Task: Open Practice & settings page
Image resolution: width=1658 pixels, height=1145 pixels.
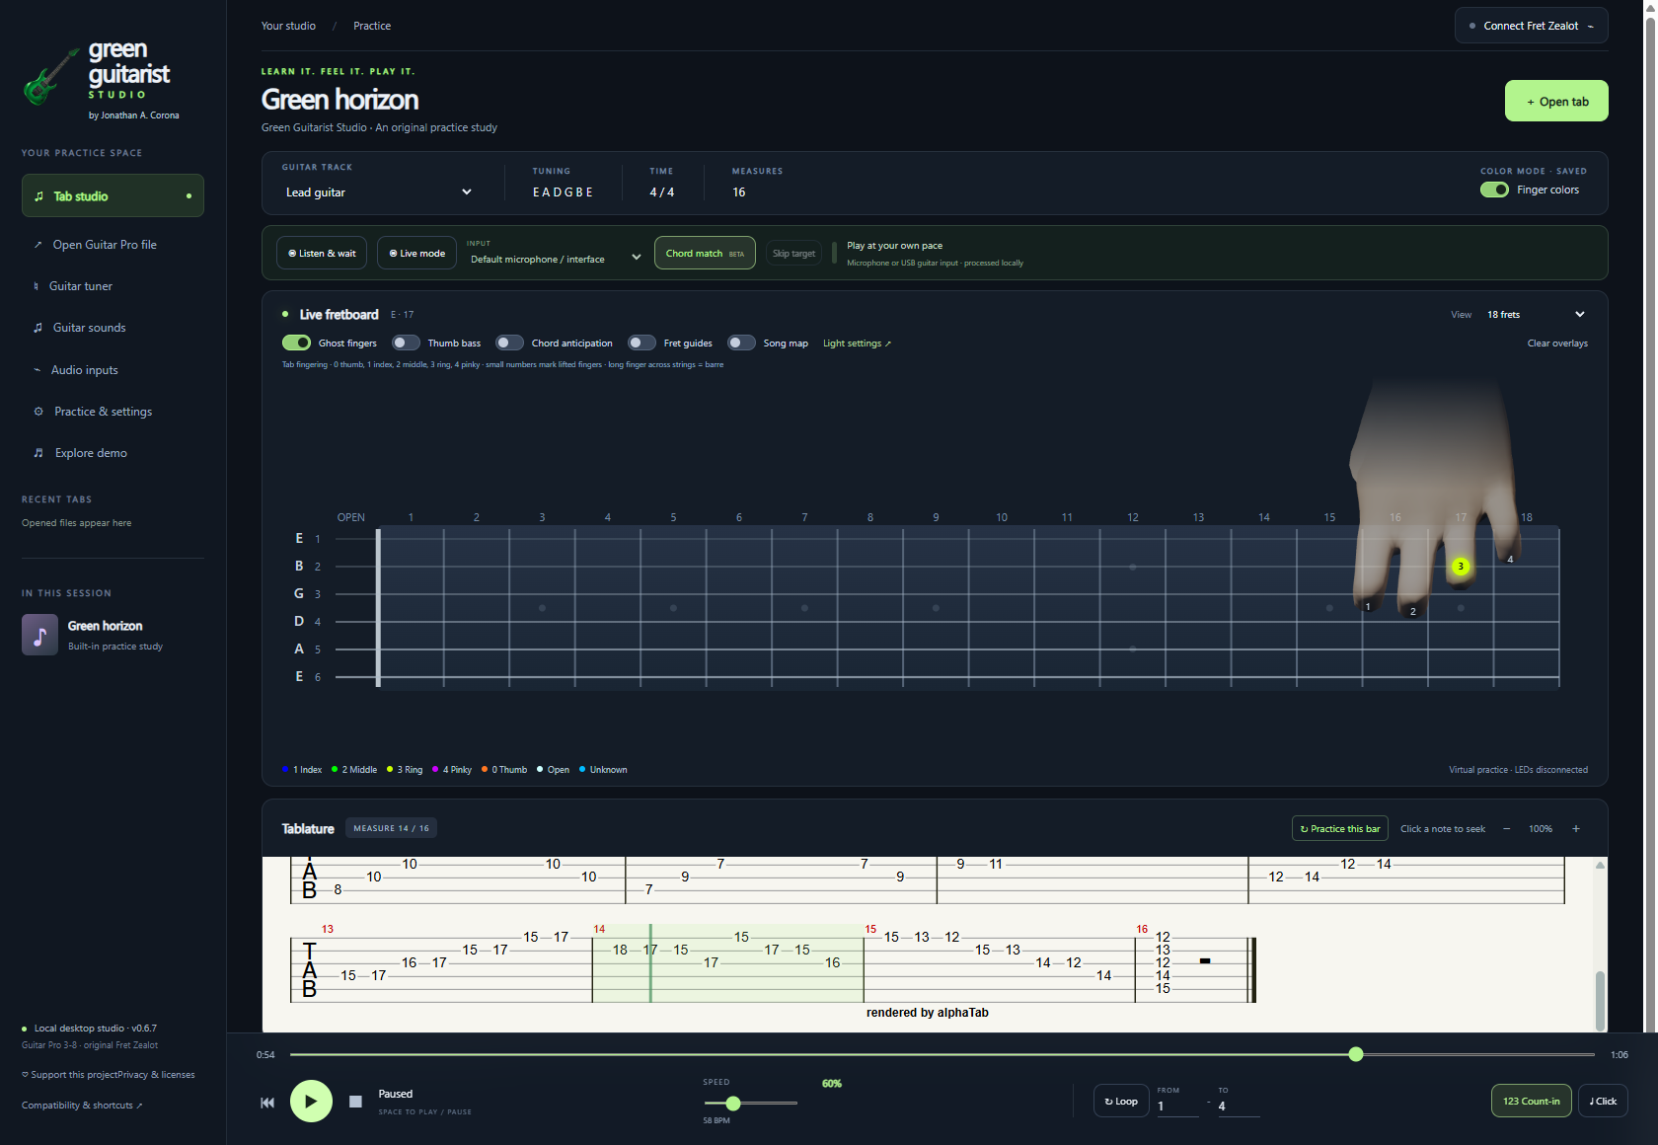Action: pyautogui.click(x=113, y=412)
